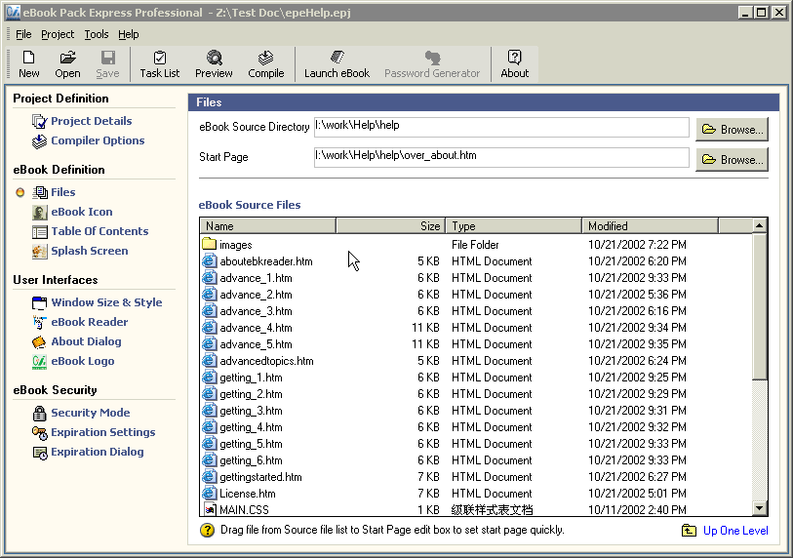
Task: Browse for the eBook Source Directory
Action: point(731,129)
